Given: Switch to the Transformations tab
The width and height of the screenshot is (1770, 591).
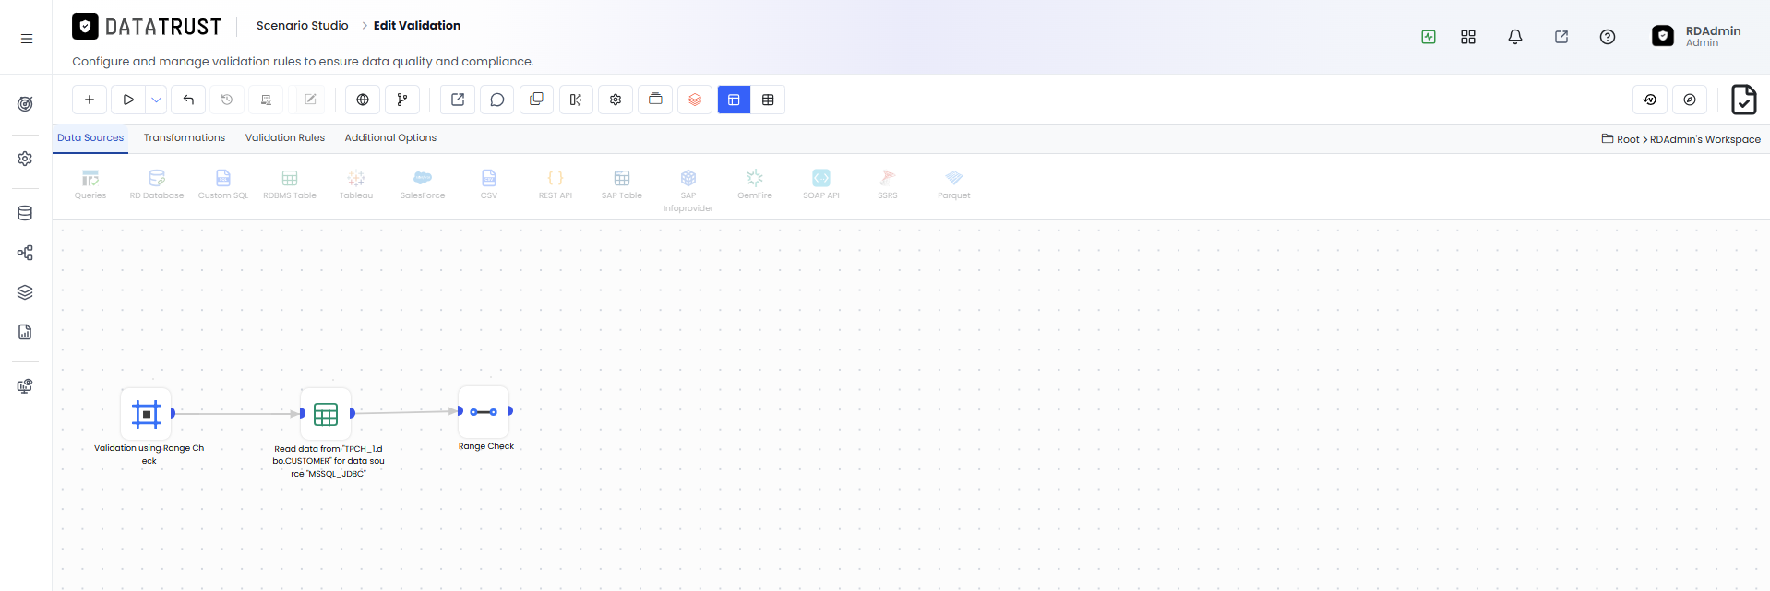Looking at the screenshot, I should [x=185, y=137].
